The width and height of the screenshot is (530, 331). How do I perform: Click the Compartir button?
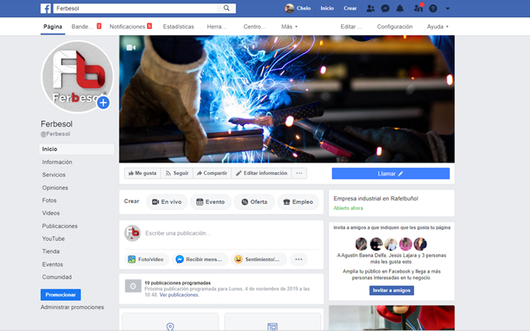pyautogui.click(x=212, y=173)
